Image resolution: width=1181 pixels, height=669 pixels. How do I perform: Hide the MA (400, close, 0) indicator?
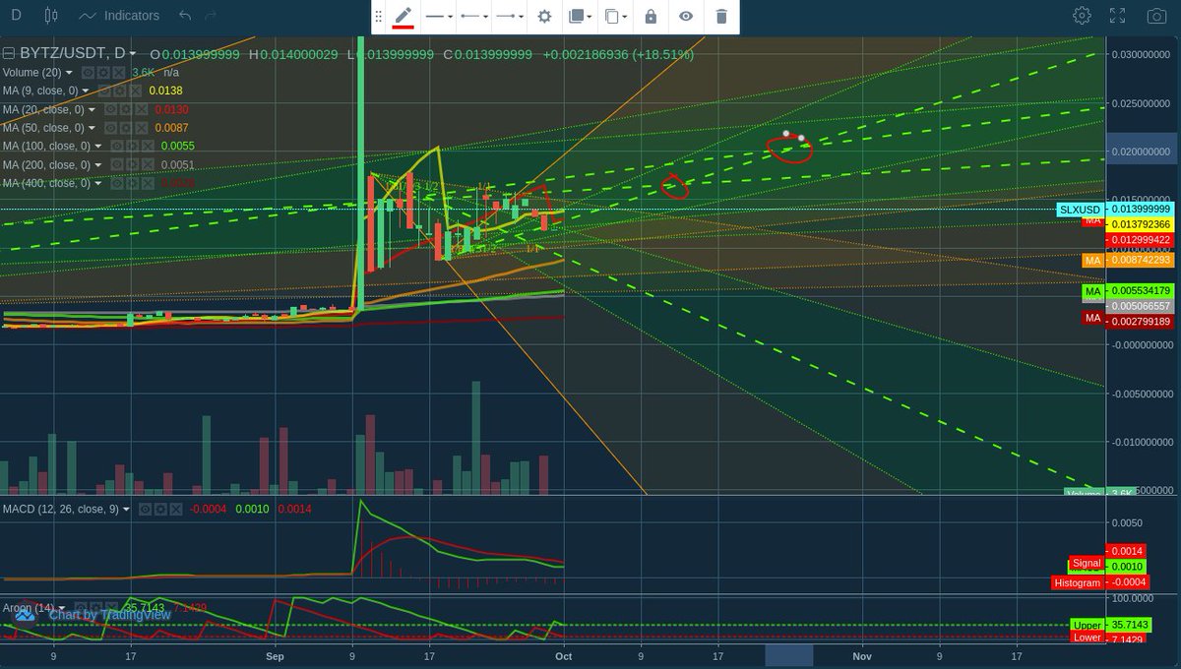click(x=117, y=183)
